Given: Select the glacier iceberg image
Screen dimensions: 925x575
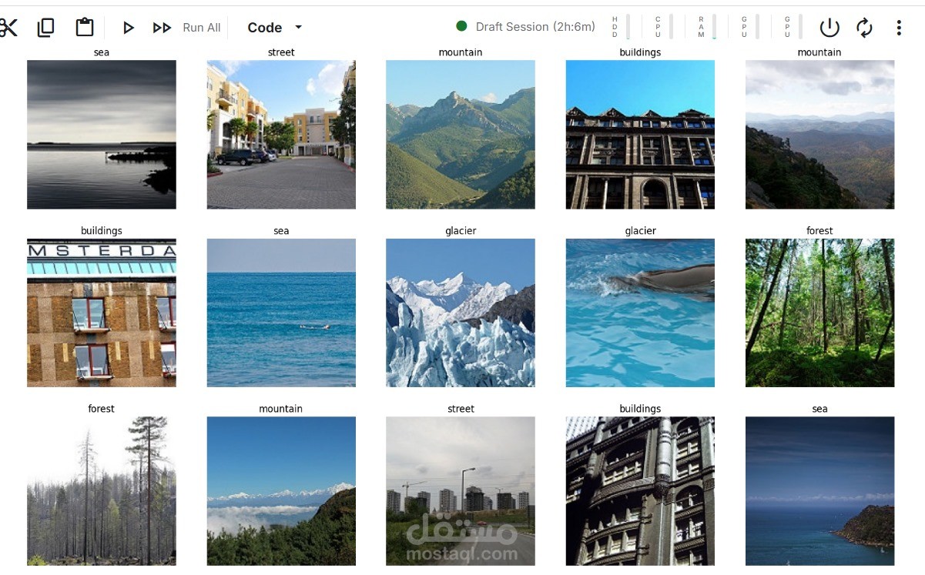Looking at the screenshot, I should pos(460,312).
